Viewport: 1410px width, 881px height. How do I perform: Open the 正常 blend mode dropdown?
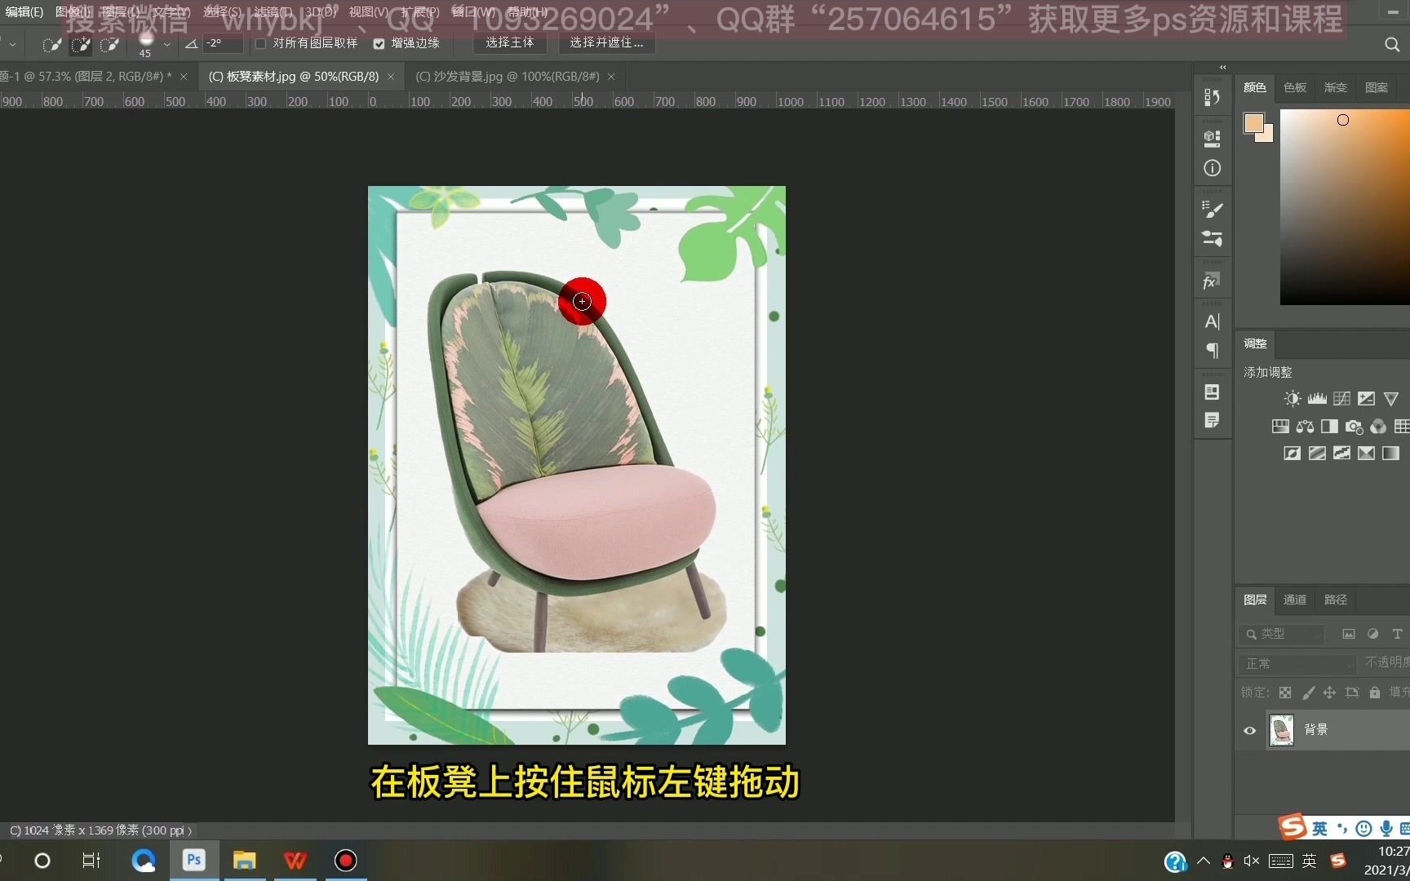coord(1297,663)
